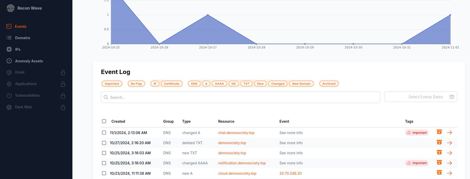Toggle the TXT filter chip

246,84
